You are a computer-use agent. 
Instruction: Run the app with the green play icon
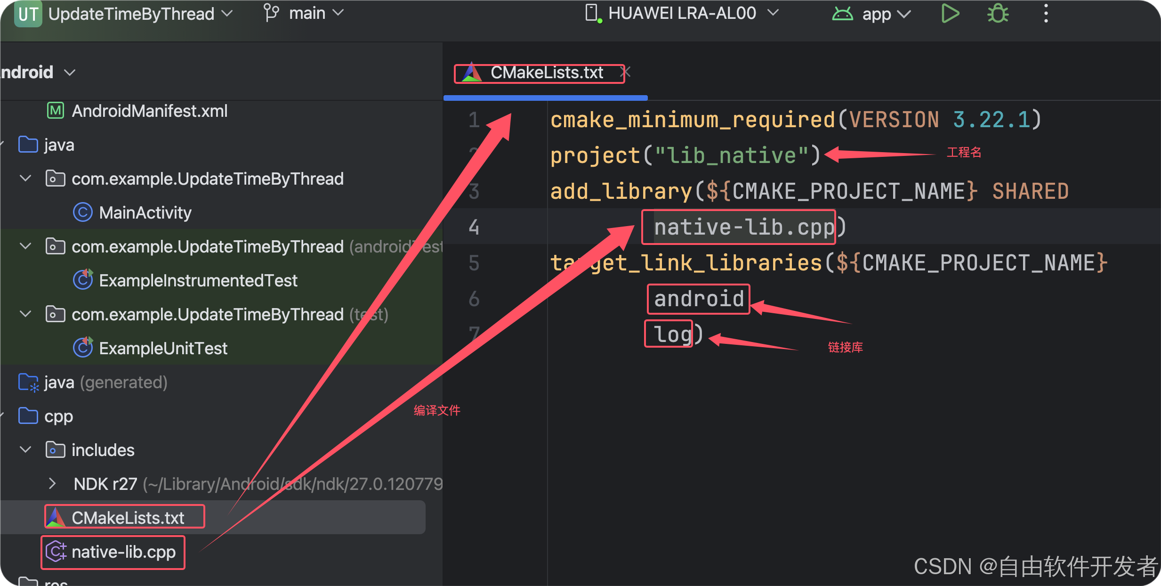pyautogui.click(x=950, y=14)
